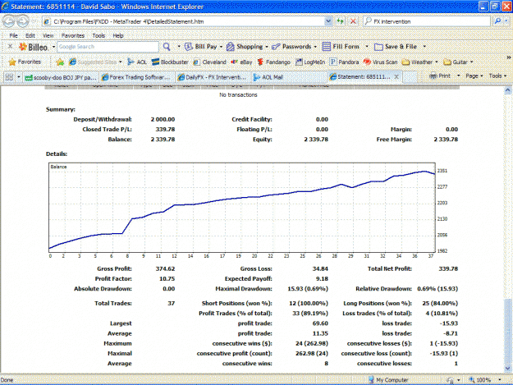The image size is (513, 385).
Task: Open Passwords in Billeo toolbar
Action: coord(294,47)
